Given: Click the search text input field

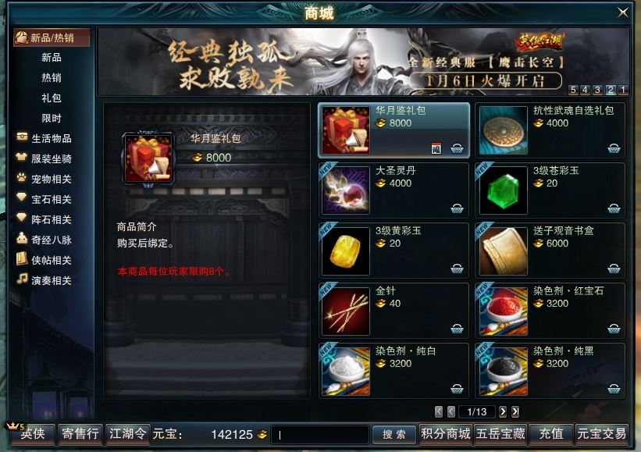Looking at the screenshot, I should click(320, 435).
